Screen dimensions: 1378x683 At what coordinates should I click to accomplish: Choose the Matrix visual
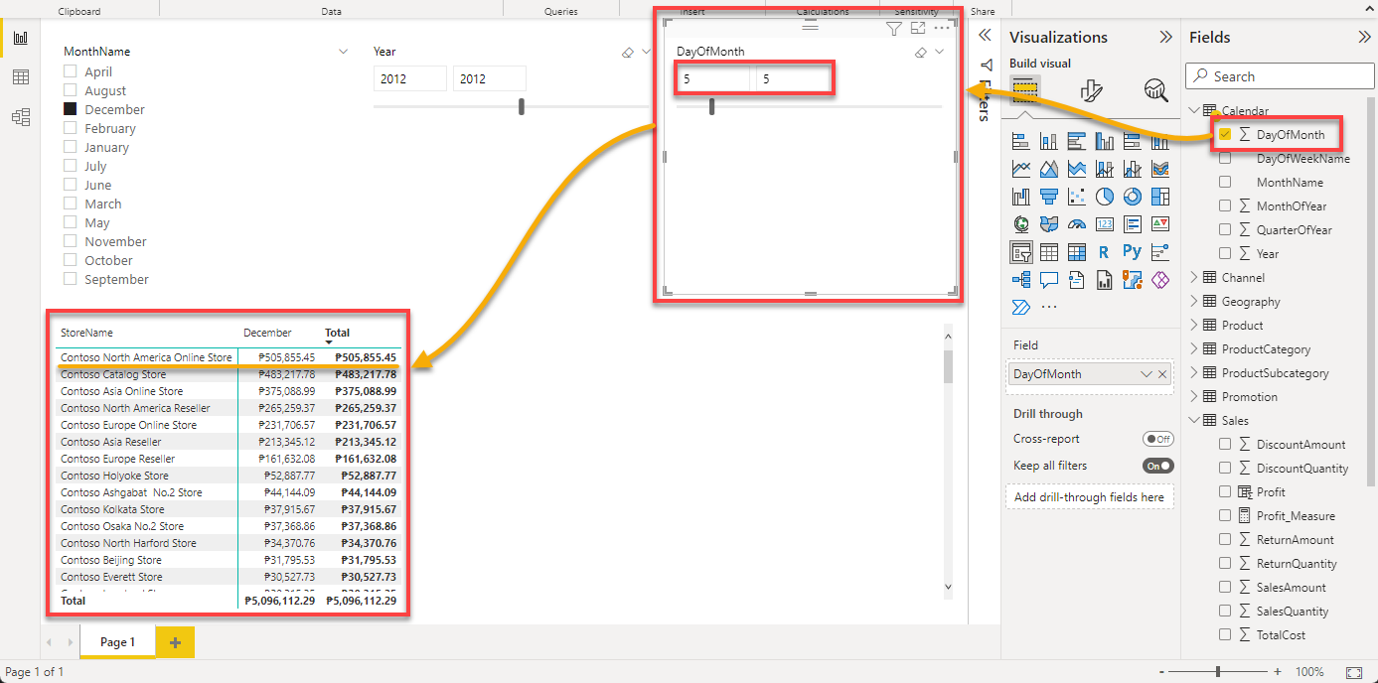(x=1076, y=252)
